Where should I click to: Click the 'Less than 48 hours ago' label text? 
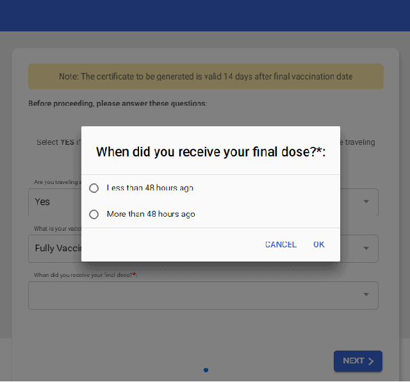(x=150, y=188)
